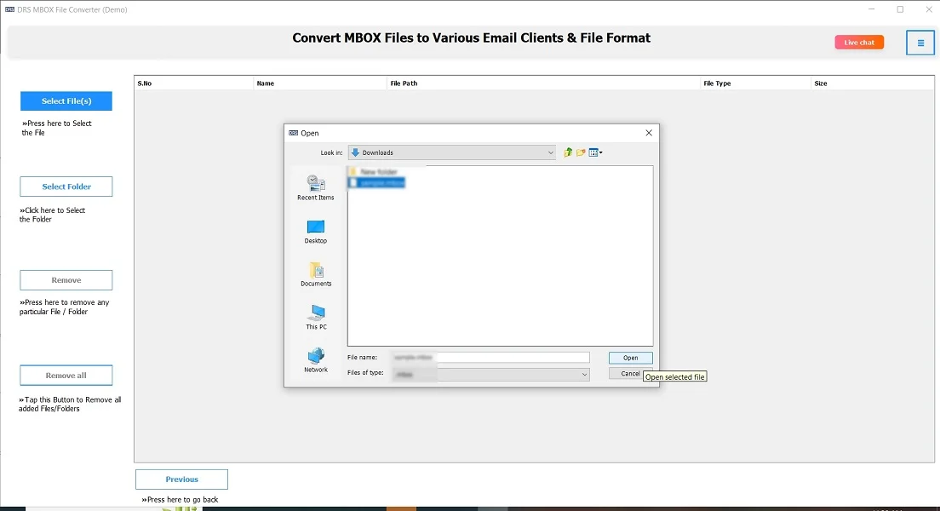Cancel the Open dialog

coord(630,374)
